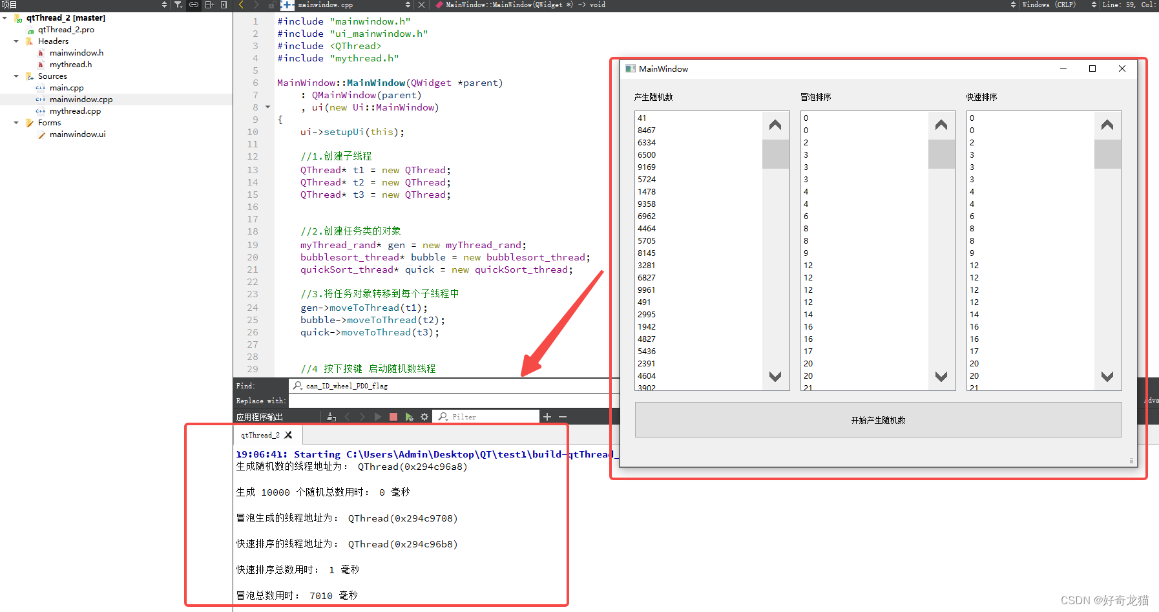Click up arrow of 产生随机数 list

(775, 125)
